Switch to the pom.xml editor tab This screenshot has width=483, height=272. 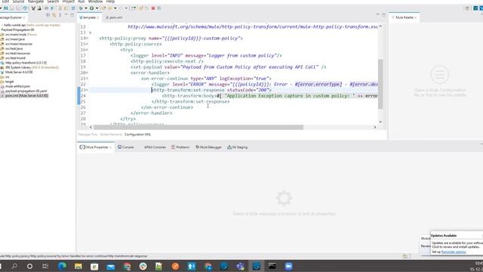click(x=115, y=17)
